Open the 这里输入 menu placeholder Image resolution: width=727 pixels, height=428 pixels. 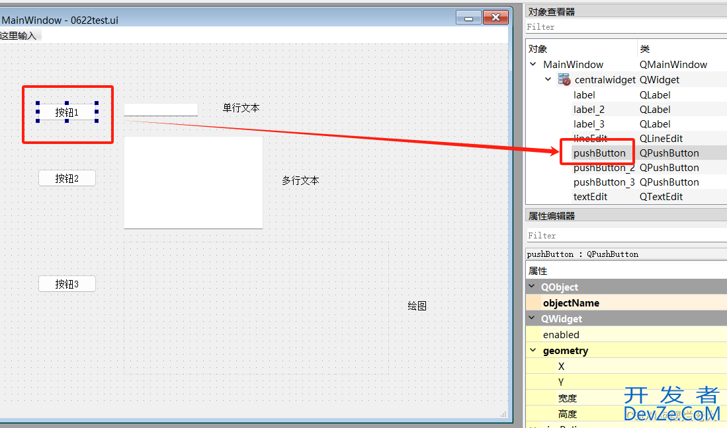[19, 36]
